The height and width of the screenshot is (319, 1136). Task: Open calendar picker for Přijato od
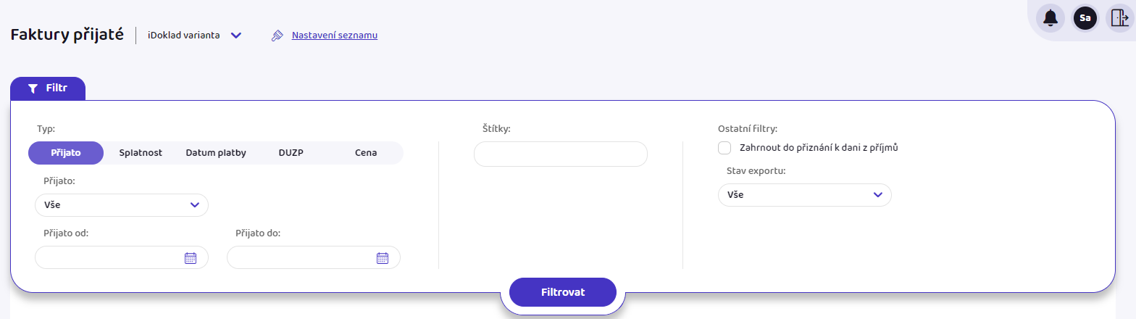(191, 257)
